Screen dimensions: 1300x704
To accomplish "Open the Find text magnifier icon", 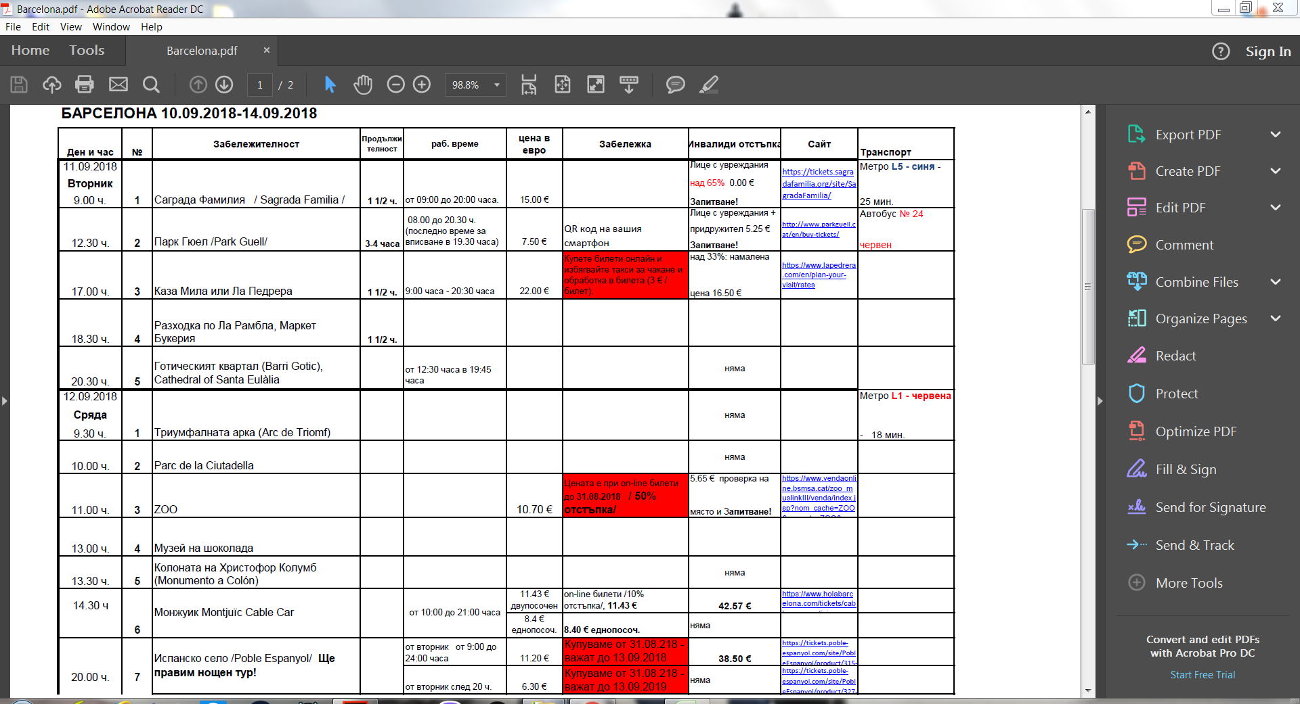I will point(151,85).
